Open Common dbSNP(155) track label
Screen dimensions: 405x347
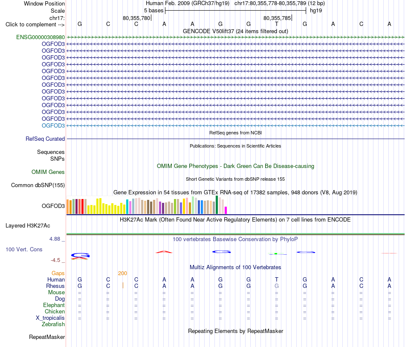[38, 185]
